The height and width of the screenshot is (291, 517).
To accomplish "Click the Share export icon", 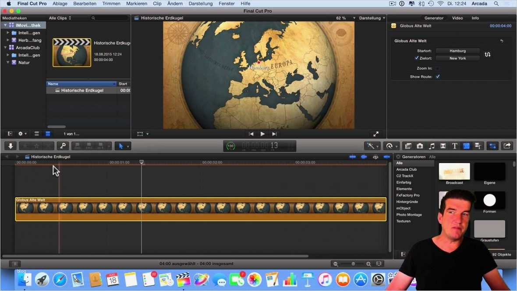I will [x=507, y=145].
